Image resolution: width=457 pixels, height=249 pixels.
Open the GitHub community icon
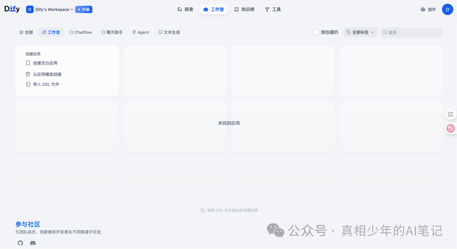coord(20,243)
